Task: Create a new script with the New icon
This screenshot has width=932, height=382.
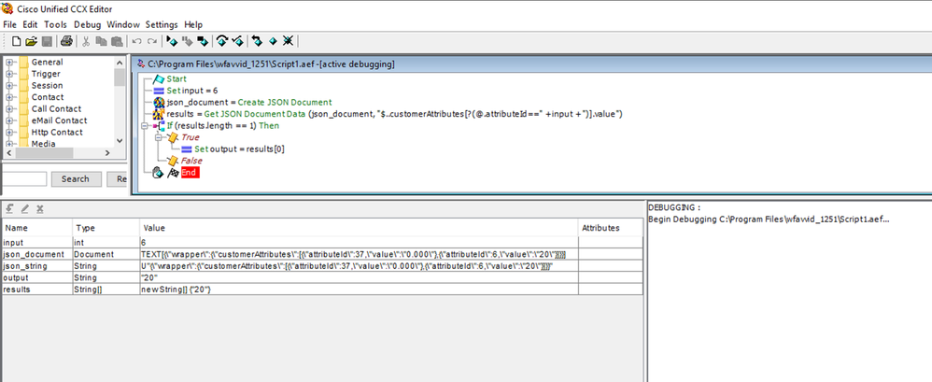Action: [17, 41]
